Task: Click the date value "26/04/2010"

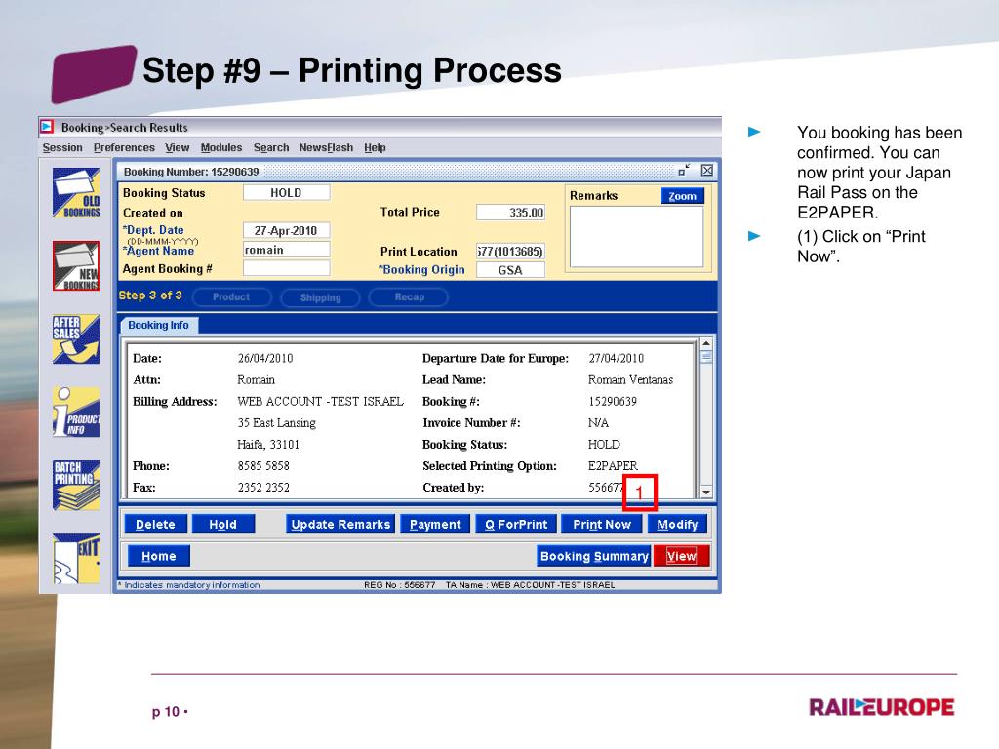Action: (265, 359)
